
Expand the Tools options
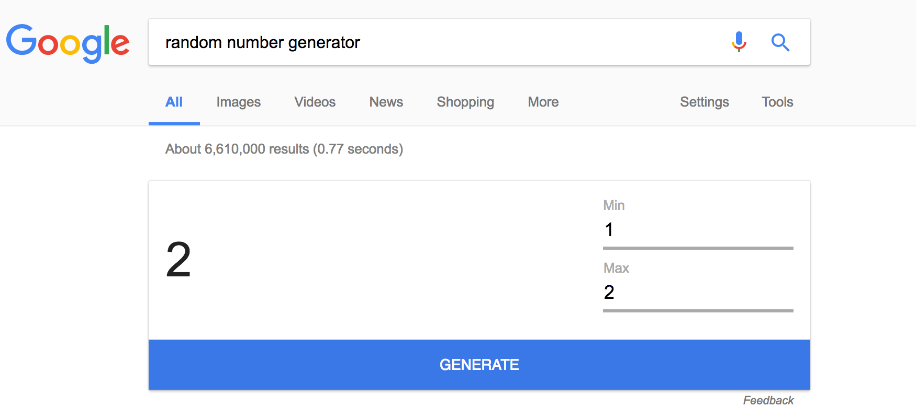(x=777, y=102)
